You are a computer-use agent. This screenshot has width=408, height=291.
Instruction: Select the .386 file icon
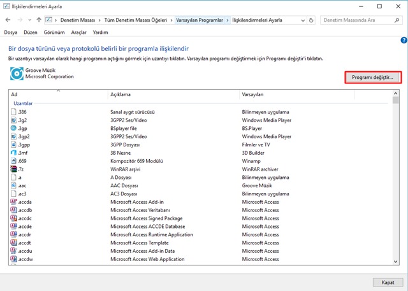[x=13, y=112]
